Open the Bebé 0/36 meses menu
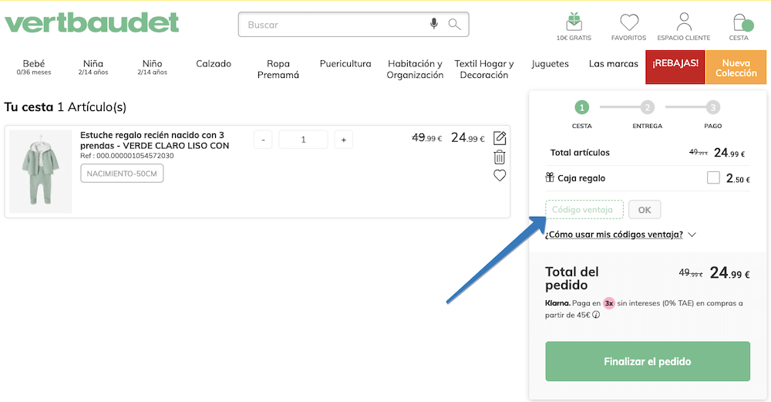 coord(34,67)
